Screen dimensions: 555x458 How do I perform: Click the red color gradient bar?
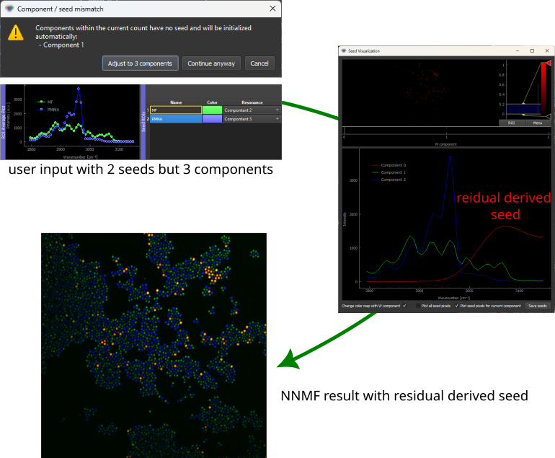(543, 89)
